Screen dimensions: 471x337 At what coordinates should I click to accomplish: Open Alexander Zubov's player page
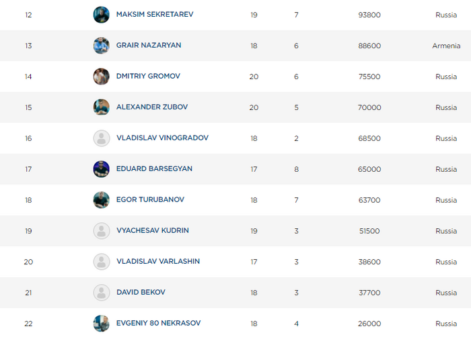151,107
